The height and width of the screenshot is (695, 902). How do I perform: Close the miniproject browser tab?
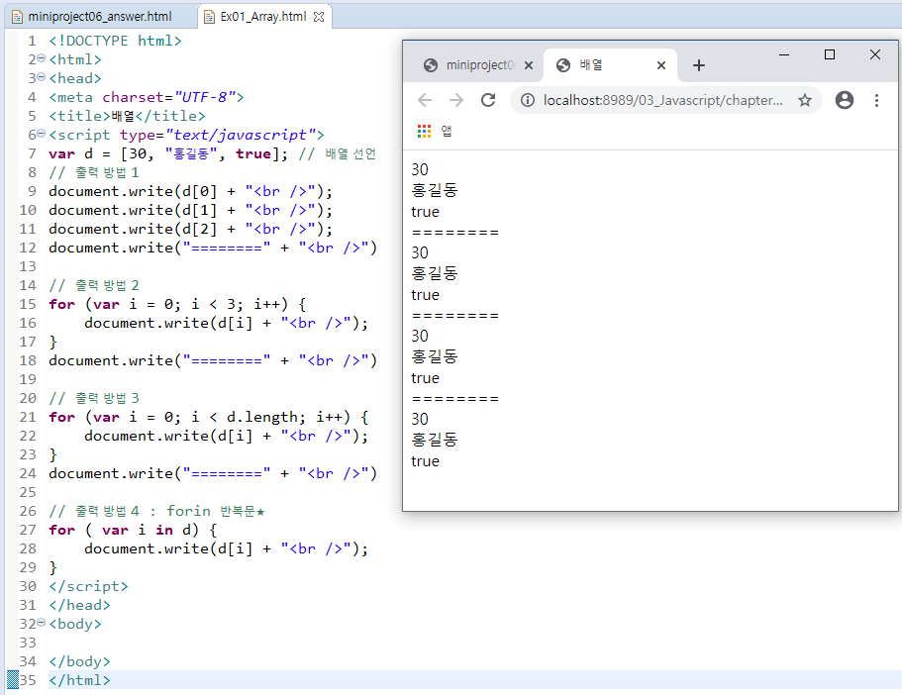pyautogui.click(x=529, y=65)
